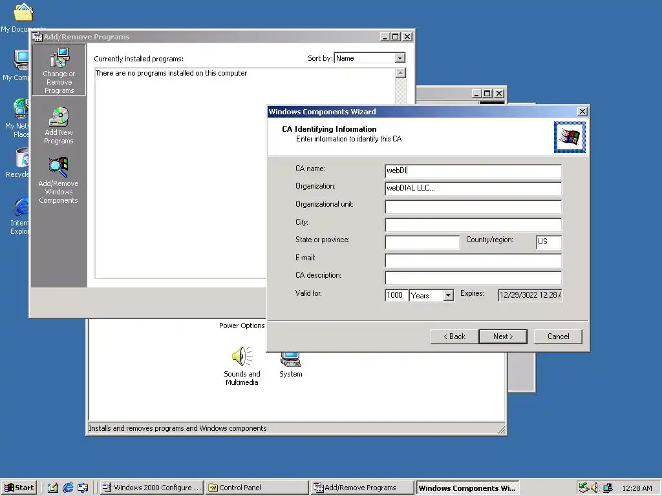Click volume speaker tray icon
Image resolution: width=662 pixels, height=496 pixels.
click(x=595, y=488)
